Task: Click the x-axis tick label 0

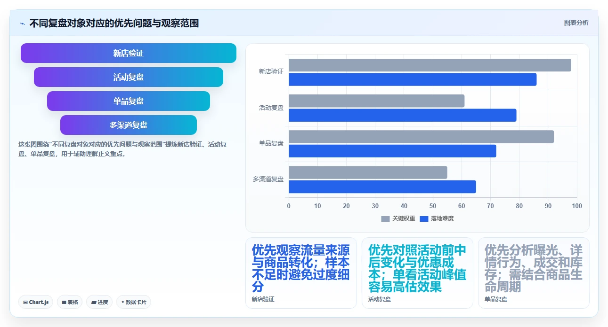Action: pyautogui.click(x=289, y=206)
